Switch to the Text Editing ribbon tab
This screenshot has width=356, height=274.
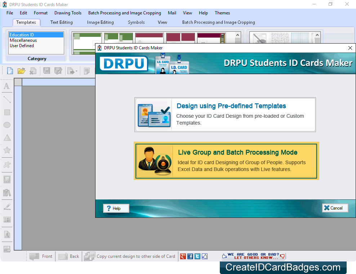62,22
